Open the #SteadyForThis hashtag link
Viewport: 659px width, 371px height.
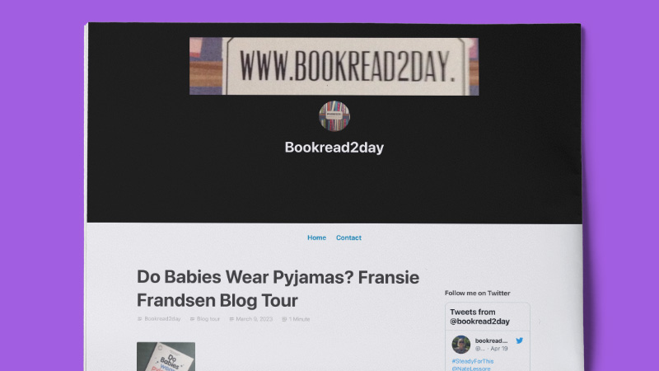[472, 361]
